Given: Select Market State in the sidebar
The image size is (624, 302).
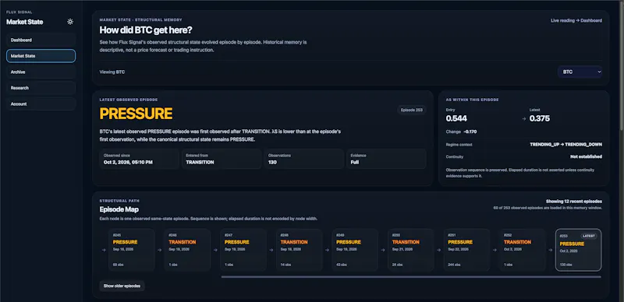Looking at the screenshot, I should pyautogui.click(x=41, y=56).
